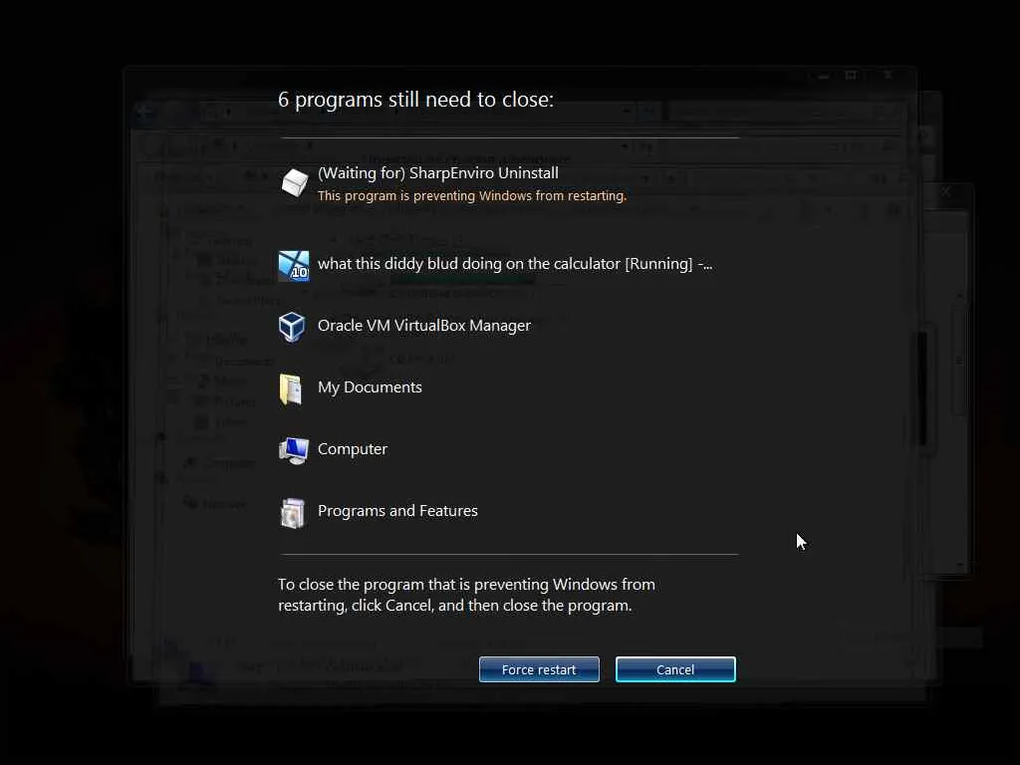The width and height of the screenshot is (1020, 765).
Task: Select "what this diddy blud doing on the calculator" entry
Action: pos(515,264)
